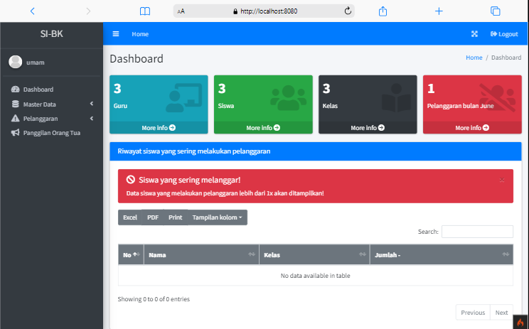The width and height of the screenshot is (529, 329).
Task: Click the Logout button
Action: [x=504, y=34]
